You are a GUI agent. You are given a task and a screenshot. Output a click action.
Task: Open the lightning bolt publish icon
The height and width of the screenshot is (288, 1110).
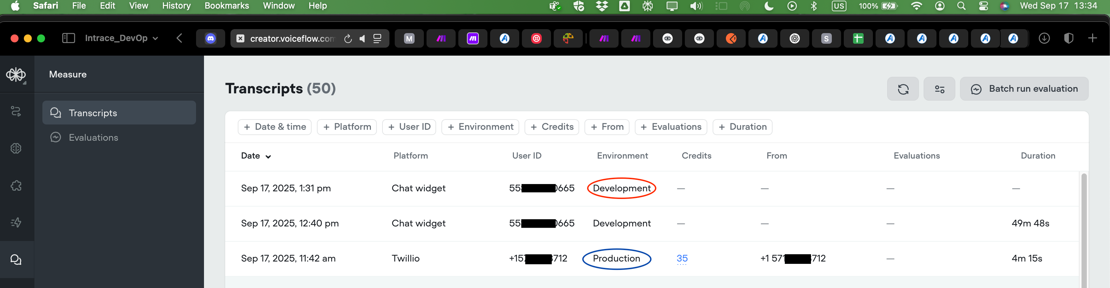[16, 222]
